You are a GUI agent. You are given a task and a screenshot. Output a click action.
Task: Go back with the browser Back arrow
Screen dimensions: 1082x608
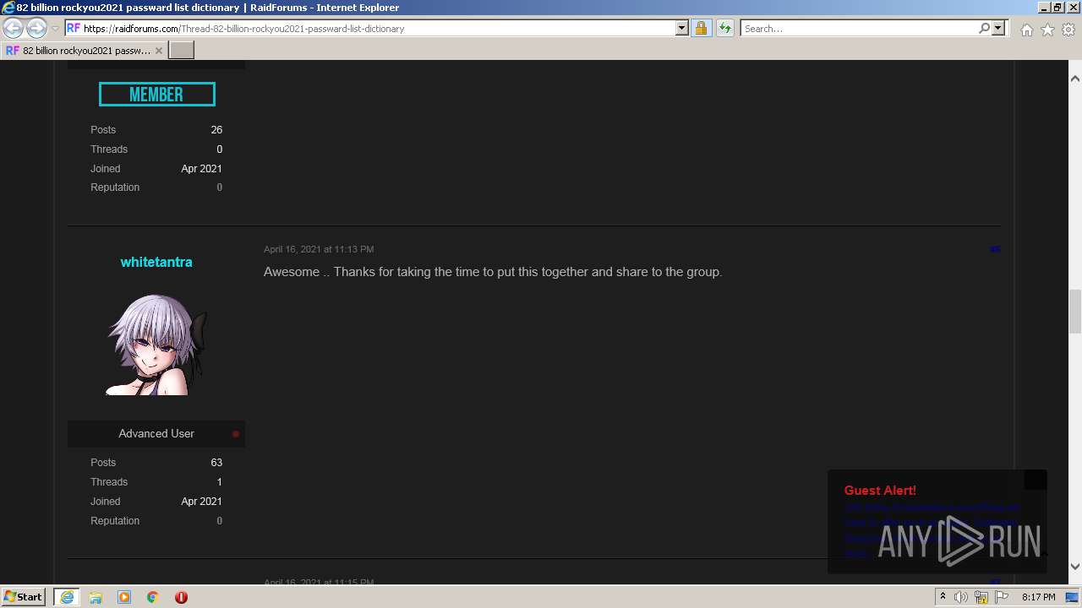pyautogui.click(x=13, y=28)
